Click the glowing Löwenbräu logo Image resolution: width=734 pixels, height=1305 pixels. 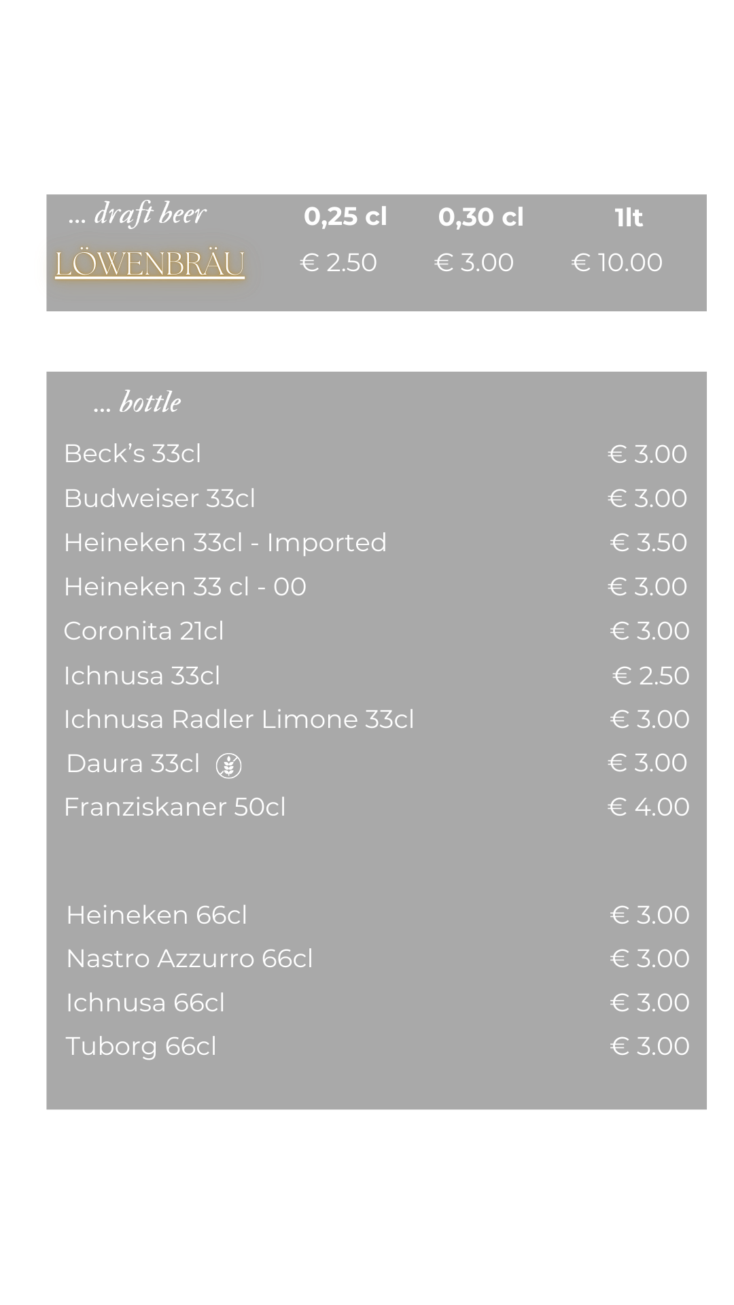tap(149, 264)
